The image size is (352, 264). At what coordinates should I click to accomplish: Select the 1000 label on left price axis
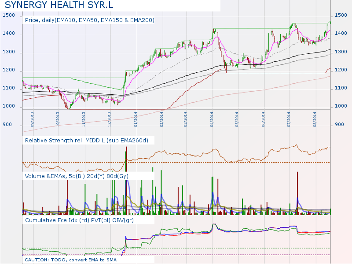pos(8,106)
